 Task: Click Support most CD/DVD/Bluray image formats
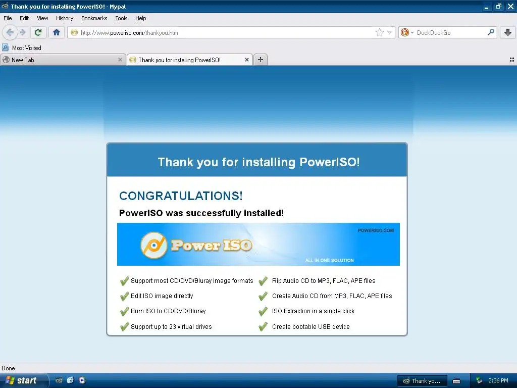pos(192,281)
